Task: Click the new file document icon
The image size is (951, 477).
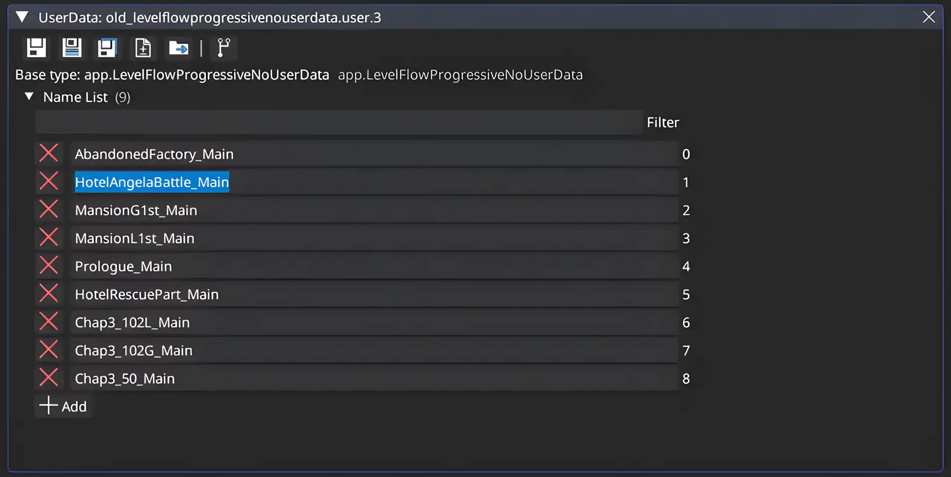Action: point(143,48)
